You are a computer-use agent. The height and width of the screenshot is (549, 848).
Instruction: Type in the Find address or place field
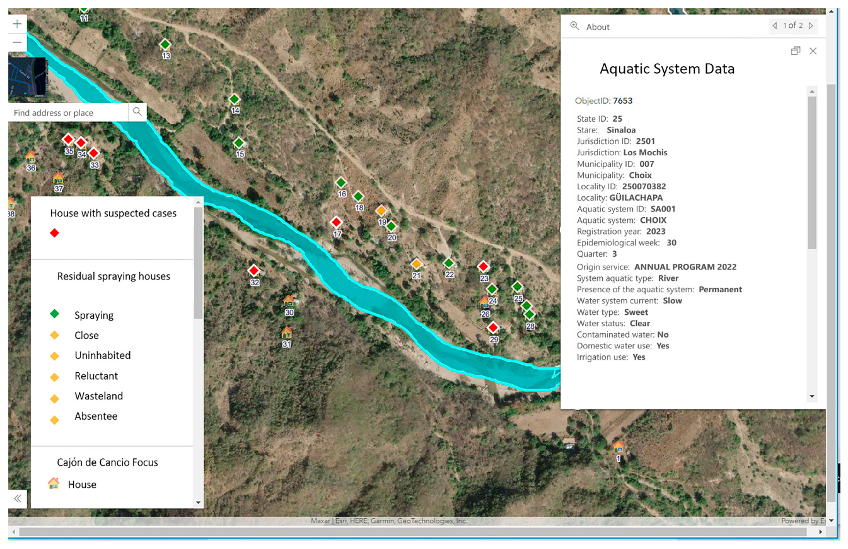[68, 113]
